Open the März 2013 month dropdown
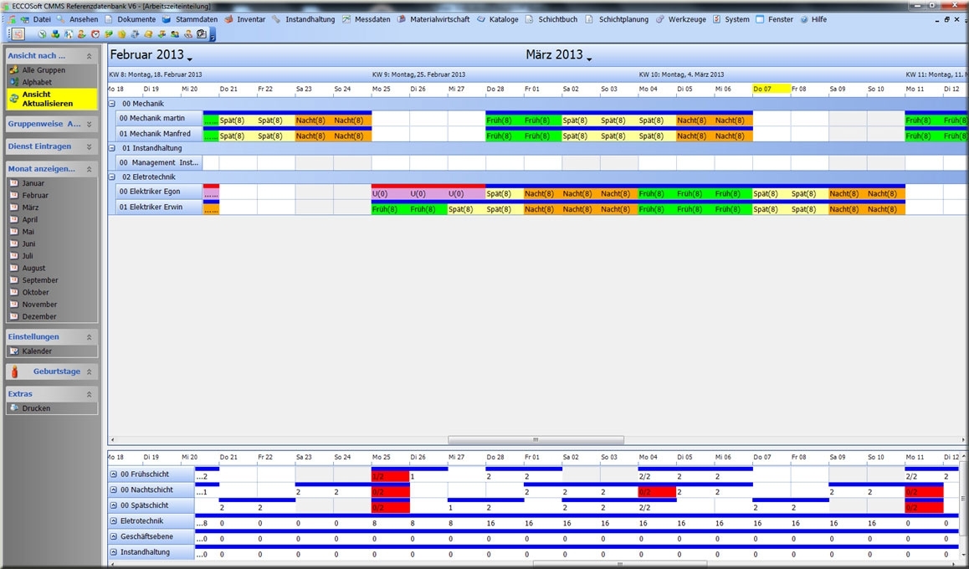The height and width of the screenshot is (569, 969). (590, 59)
